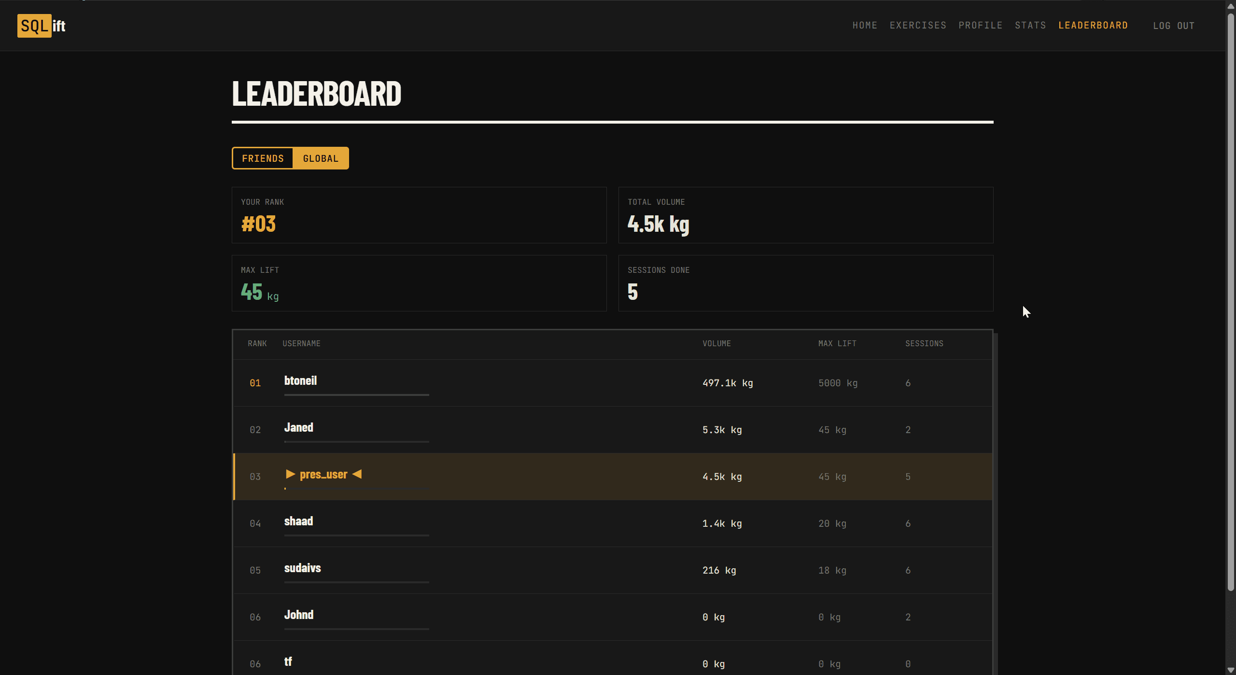Screen dimensions: 1236x675
Task: Click the 1.4k kg volume for shaad
Action: click(722, 523)
